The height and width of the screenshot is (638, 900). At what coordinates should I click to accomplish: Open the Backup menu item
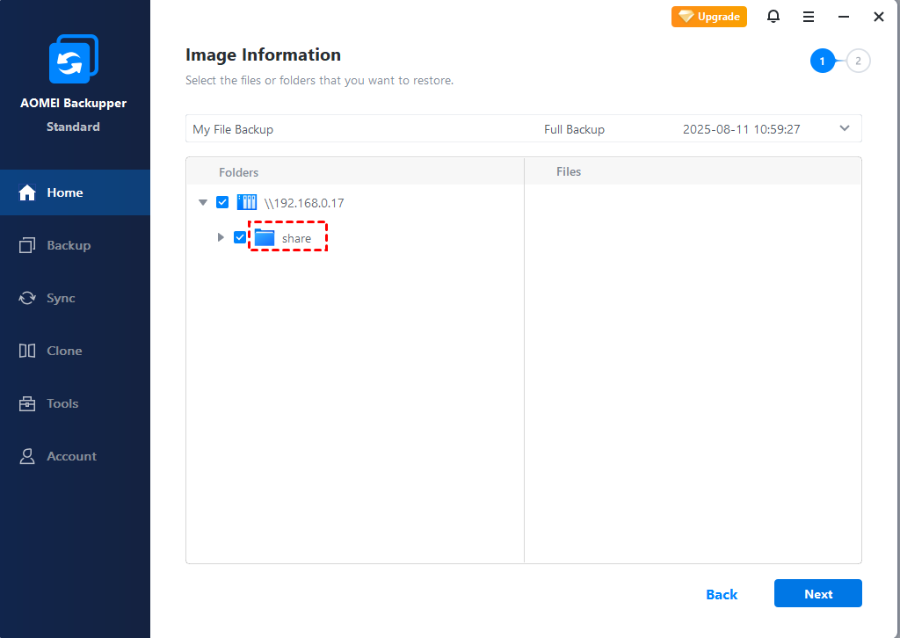[69, 245]
